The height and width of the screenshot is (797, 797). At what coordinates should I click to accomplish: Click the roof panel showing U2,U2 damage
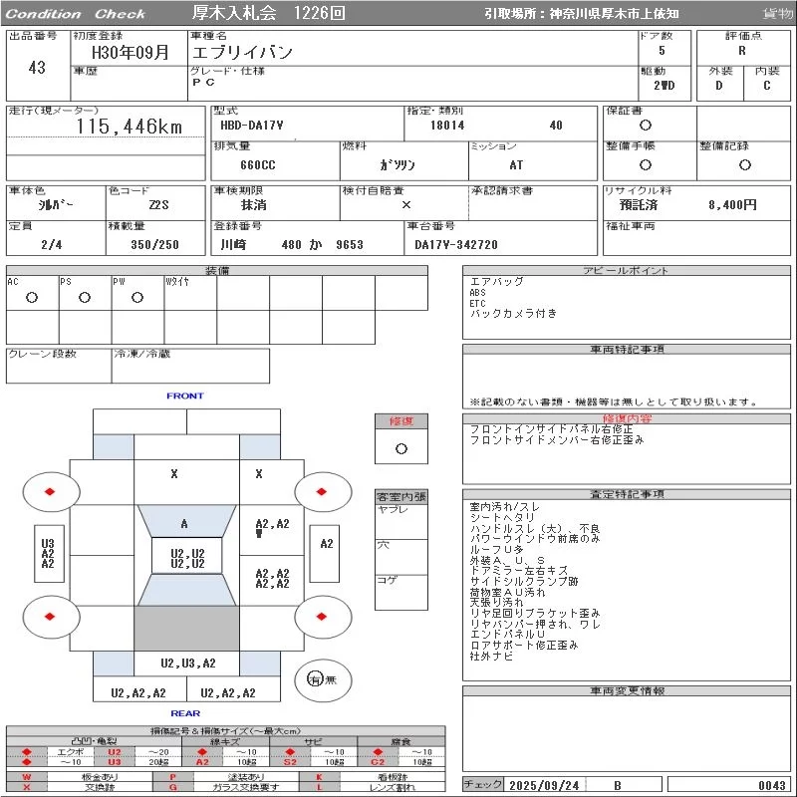pos(187,558)
